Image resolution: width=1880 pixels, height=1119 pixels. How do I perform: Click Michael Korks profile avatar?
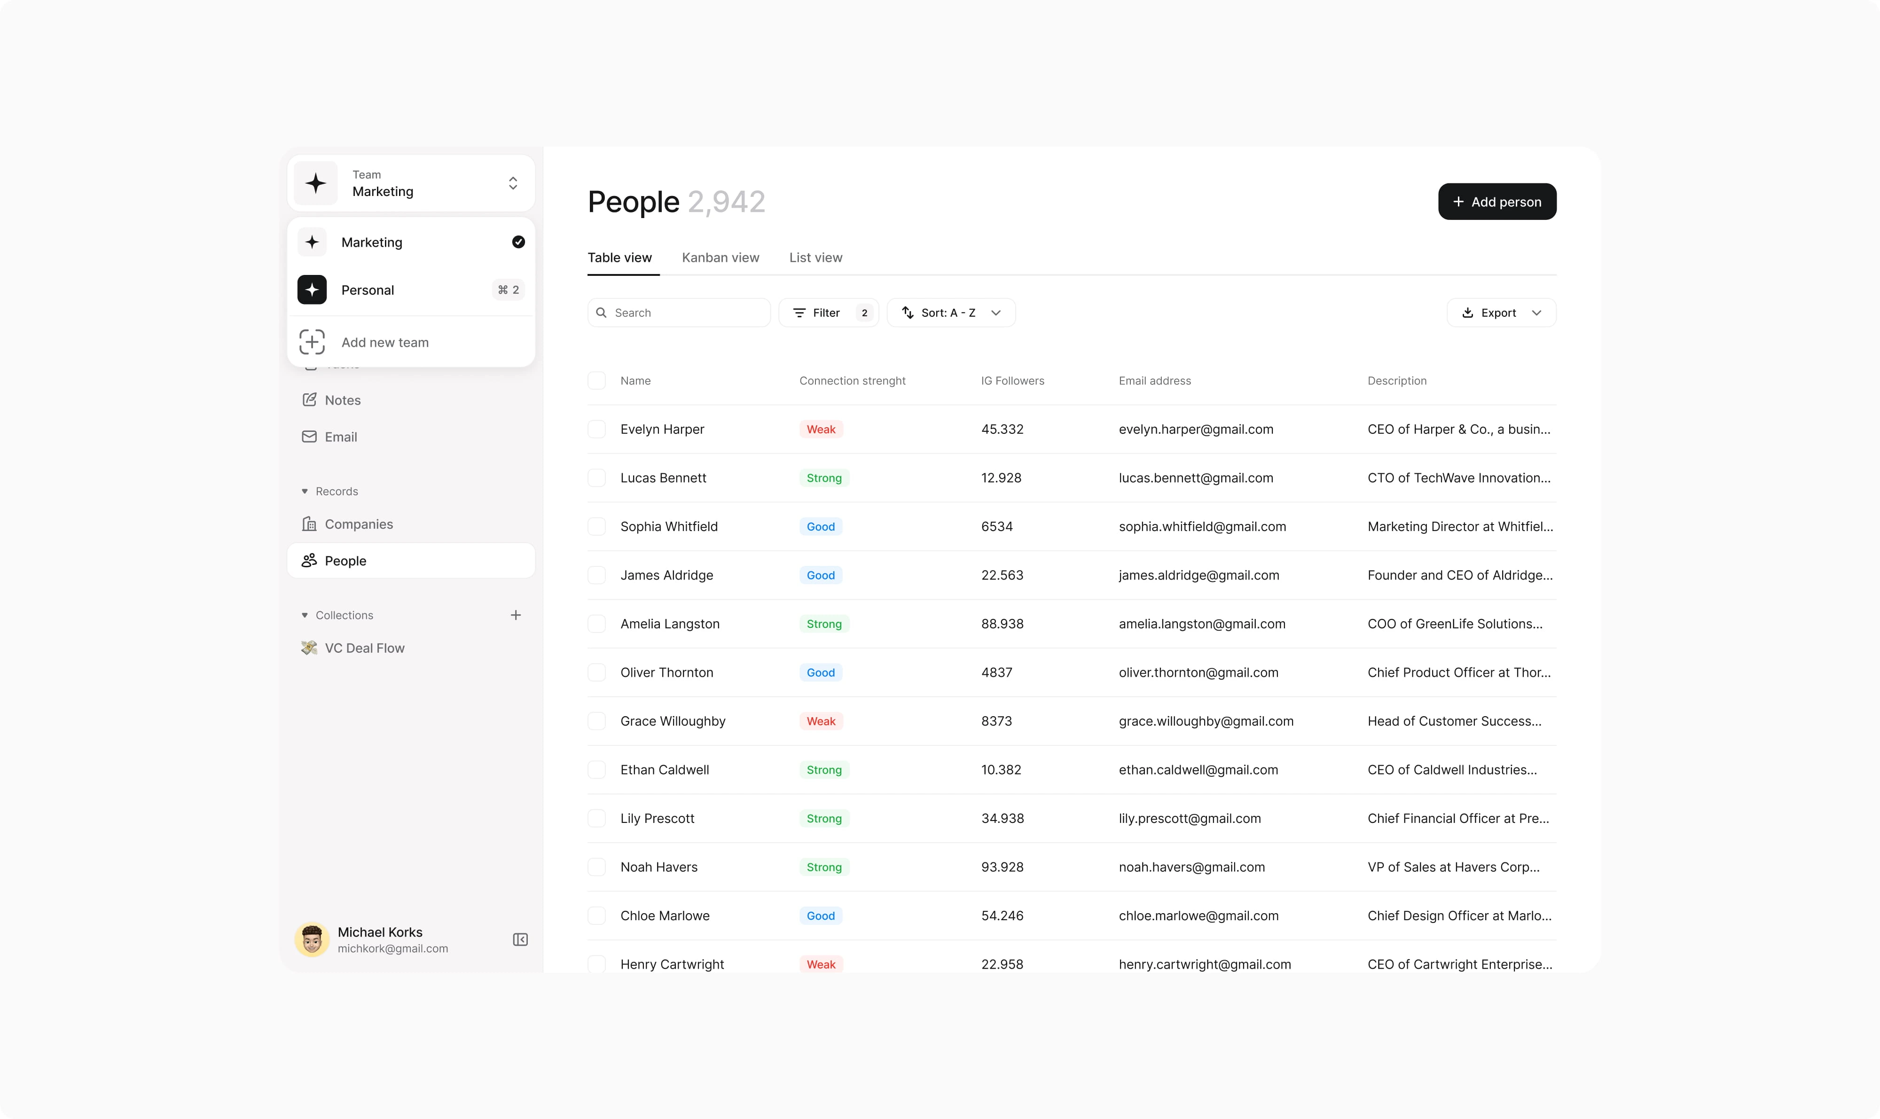312,939
